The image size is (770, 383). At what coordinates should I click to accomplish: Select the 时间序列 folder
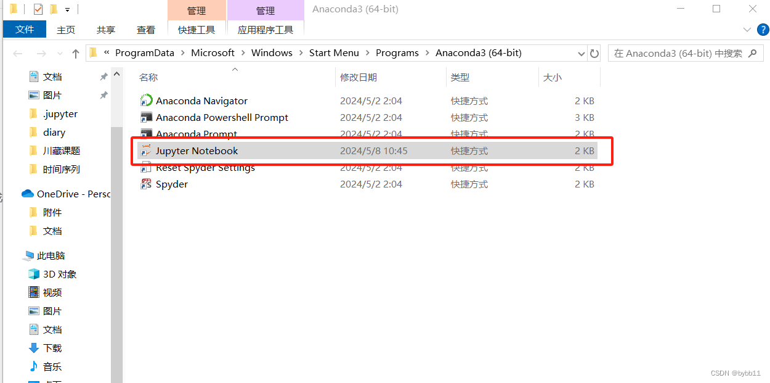click(62, 169)
